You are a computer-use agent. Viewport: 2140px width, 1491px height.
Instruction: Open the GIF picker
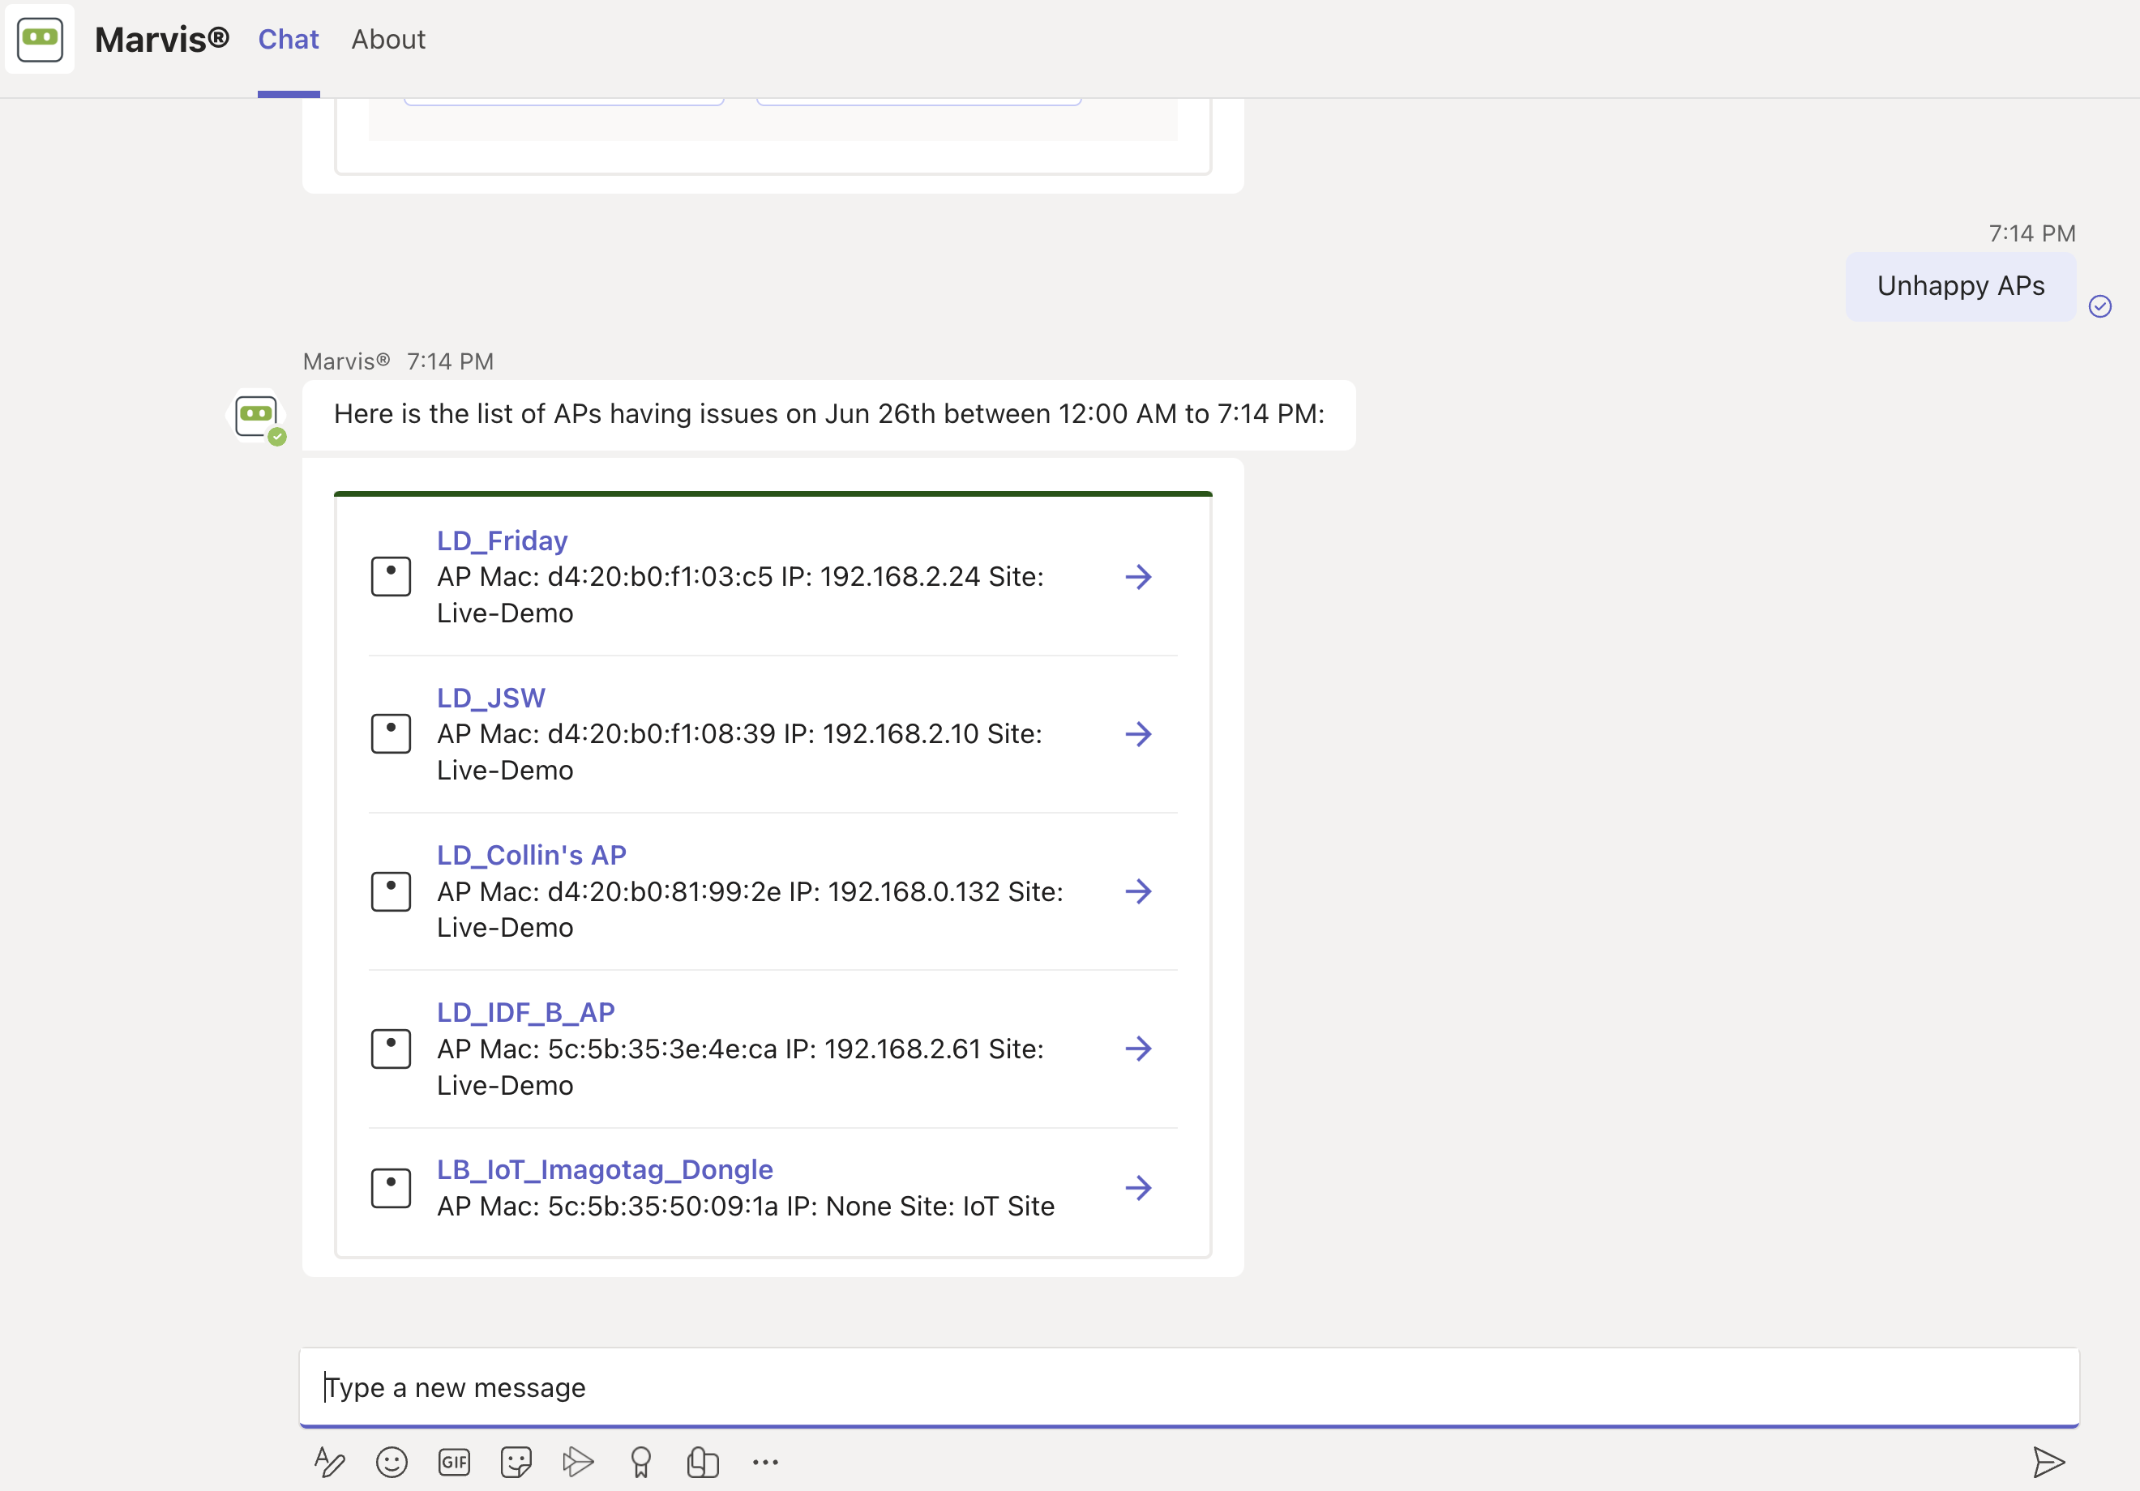tap(454, 1462)
